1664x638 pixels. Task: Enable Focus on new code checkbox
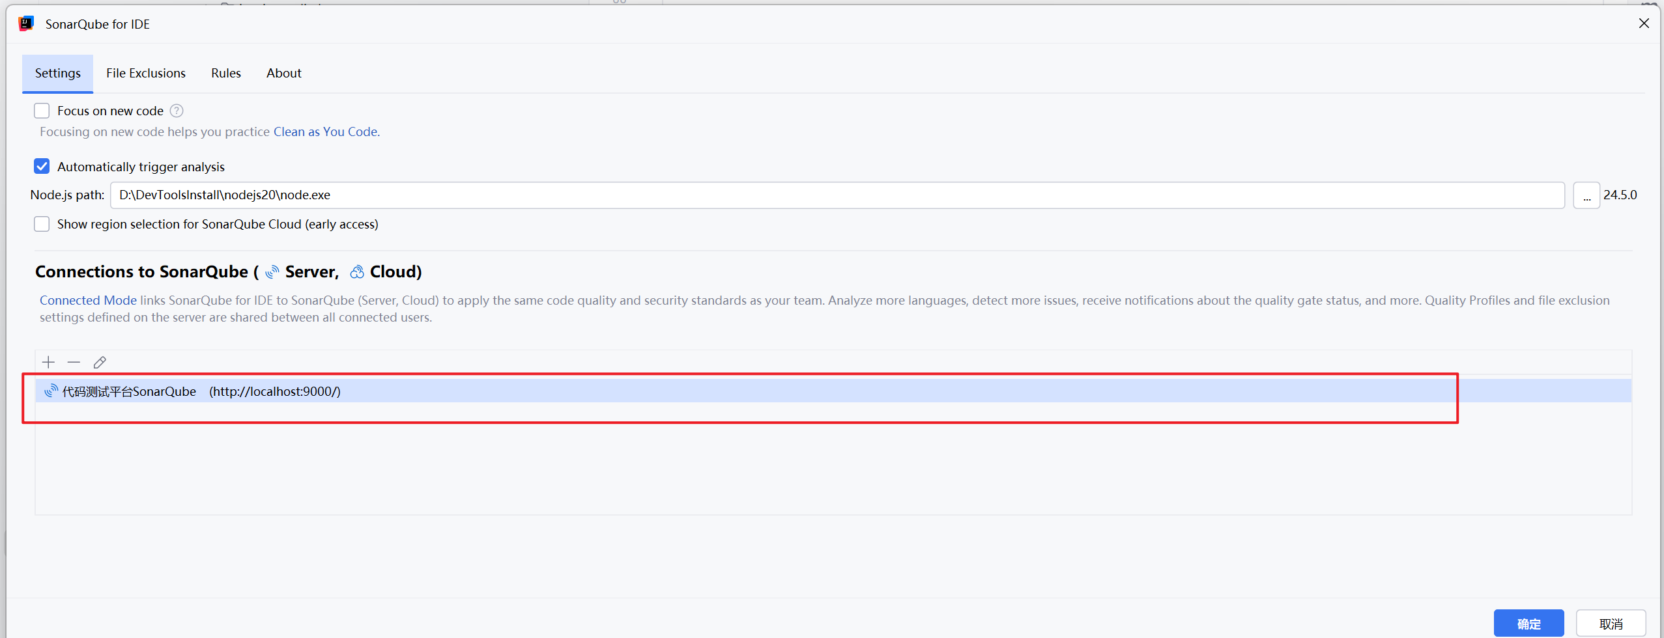tap(42, 111)
